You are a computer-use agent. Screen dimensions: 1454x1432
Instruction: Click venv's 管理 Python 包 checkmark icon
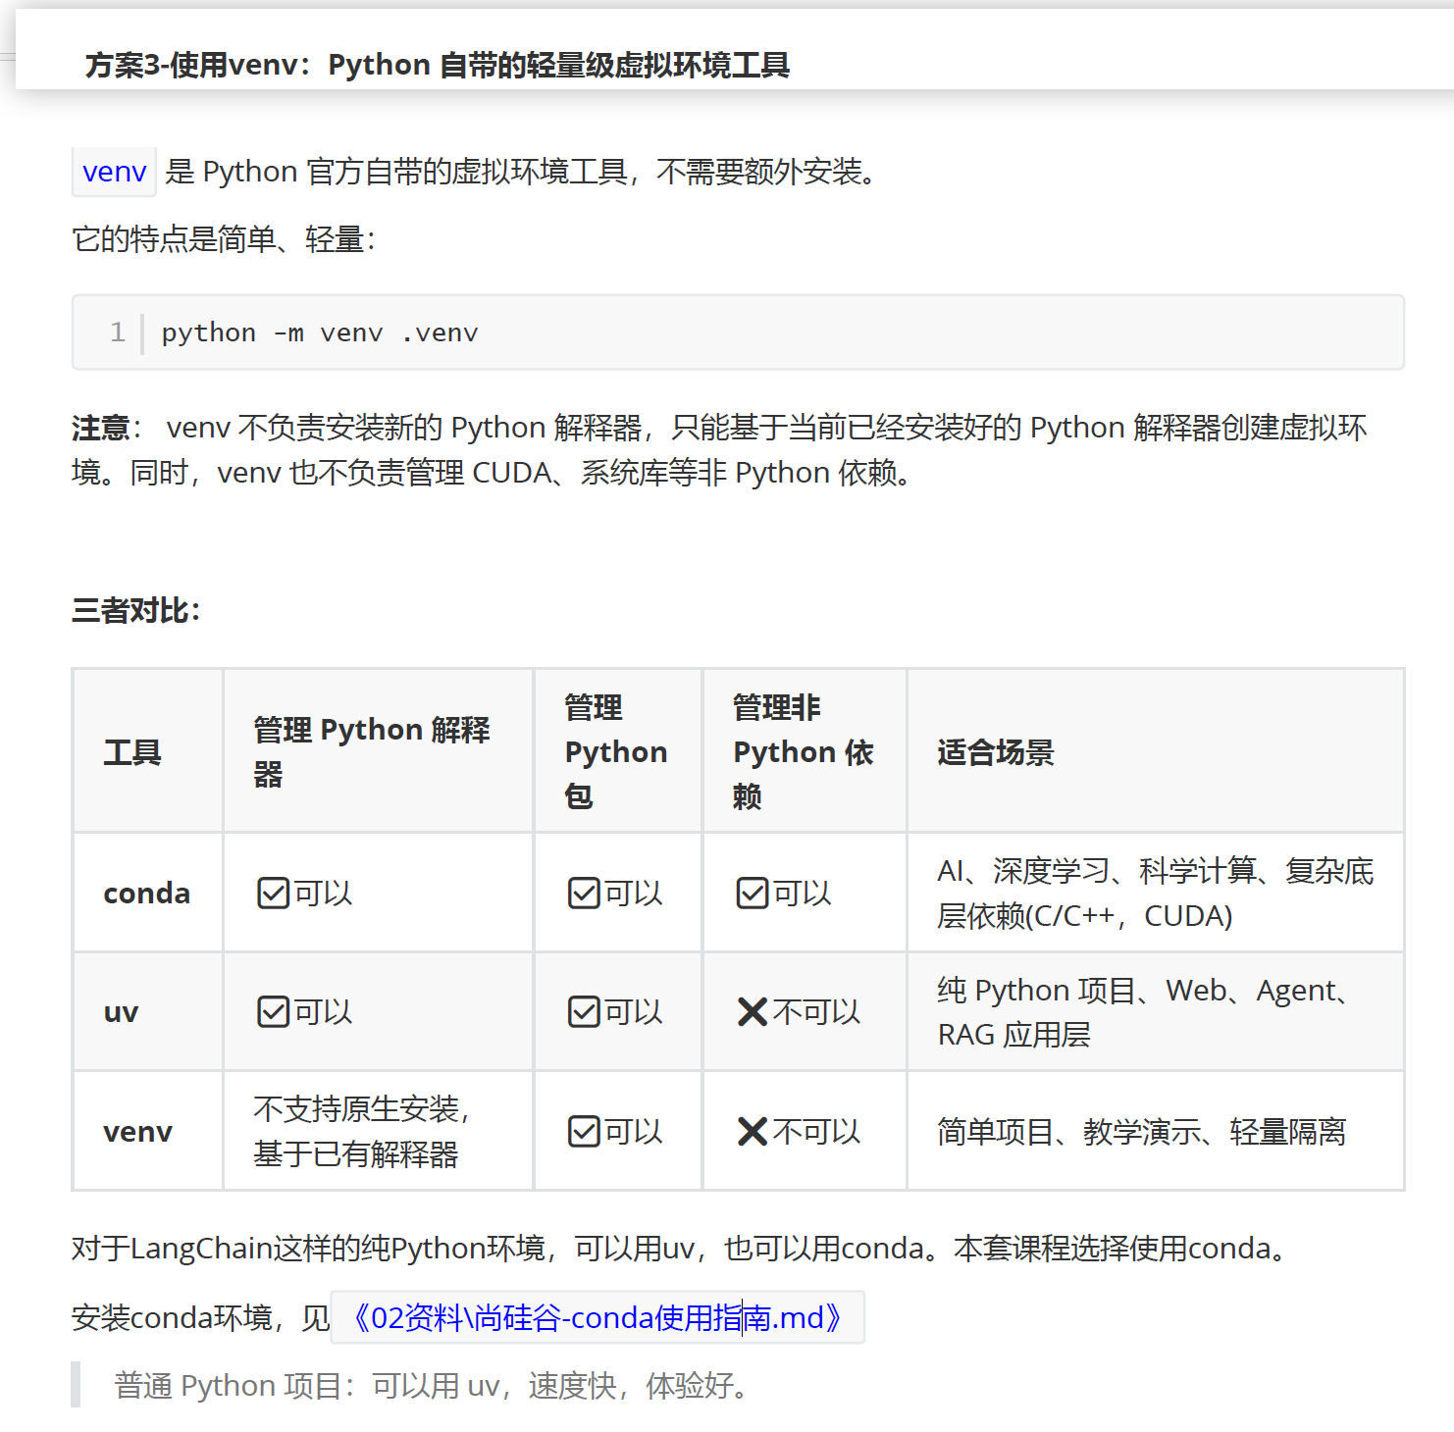[584, 1131]
